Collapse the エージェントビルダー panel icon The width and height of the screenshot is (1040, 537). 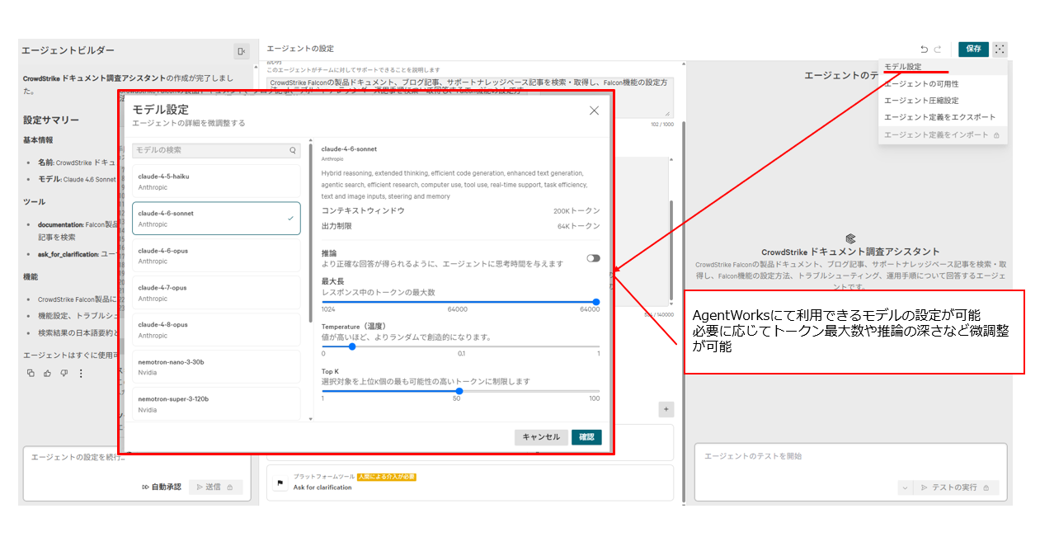(x=241, y=51)
